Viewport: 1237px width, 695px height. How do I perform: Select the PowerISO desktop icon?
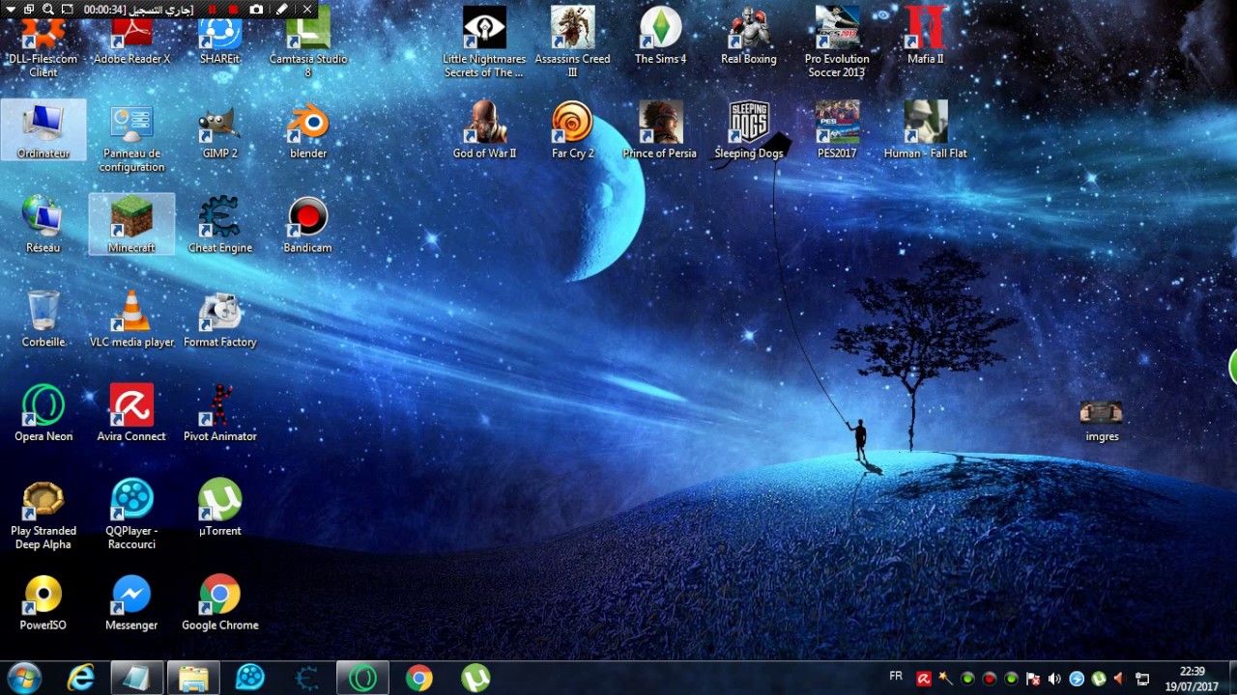[43, 602]
